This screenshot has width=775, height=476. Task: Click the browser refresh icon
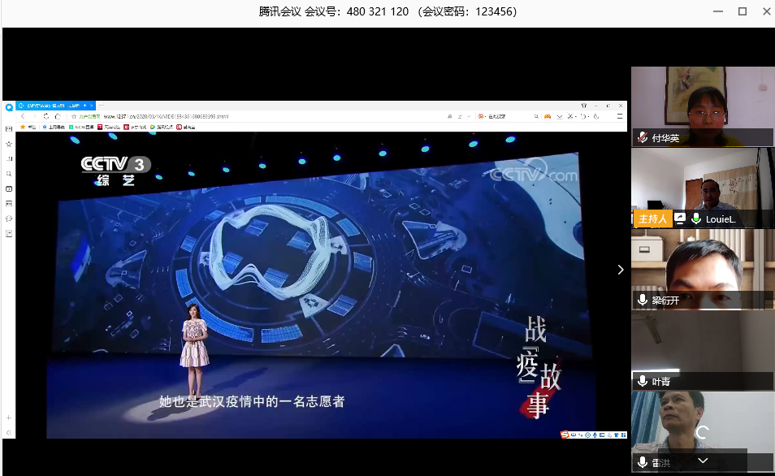[x=45, y=116]
